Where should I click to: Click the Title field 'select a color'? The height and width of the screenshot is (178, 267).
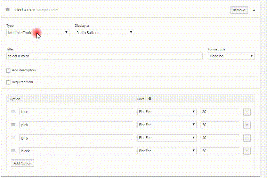(x=104, y=56)
